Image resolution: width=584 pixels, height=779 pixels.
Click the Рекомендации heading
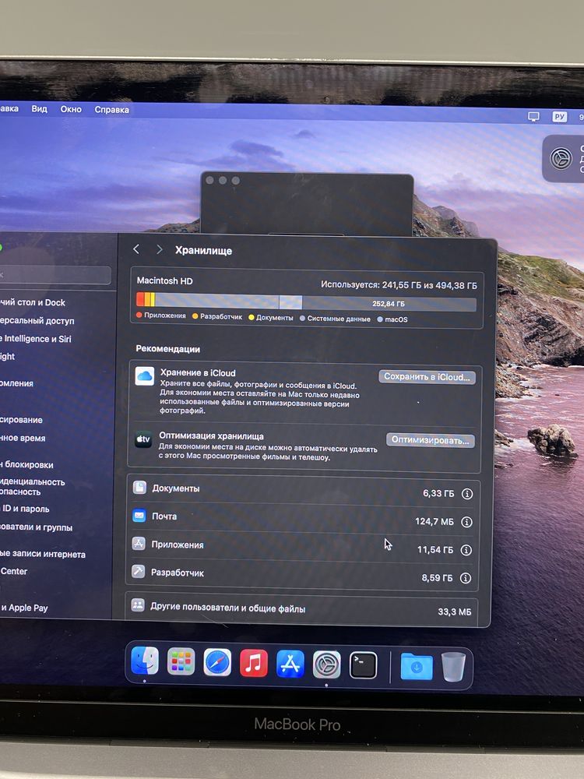click(168, 349)
